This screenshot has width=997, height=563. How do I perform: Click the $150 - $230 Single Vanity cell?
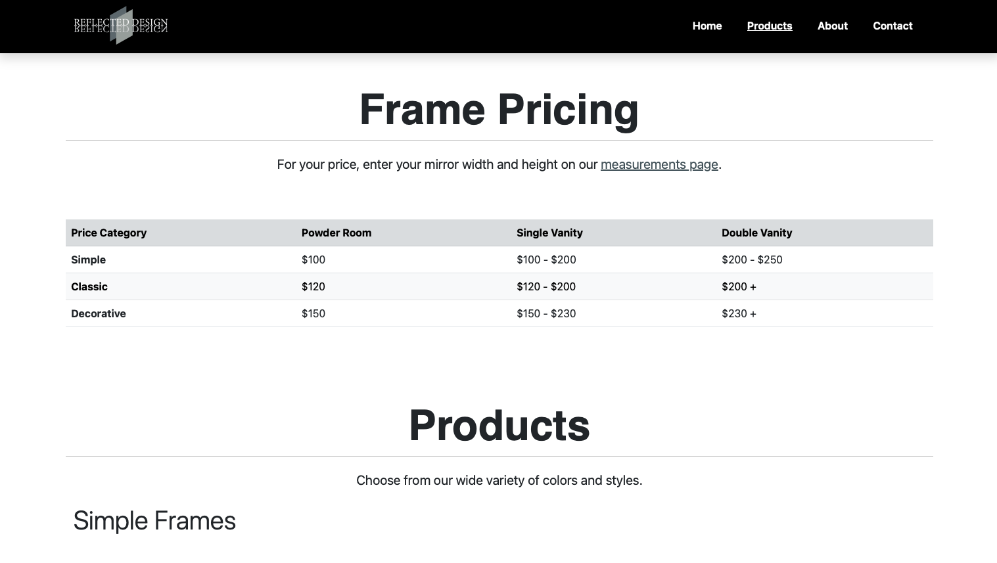(546, 313)
